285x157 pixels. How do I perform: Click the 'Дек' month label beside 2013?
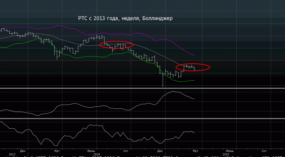(x=22, y=151)
